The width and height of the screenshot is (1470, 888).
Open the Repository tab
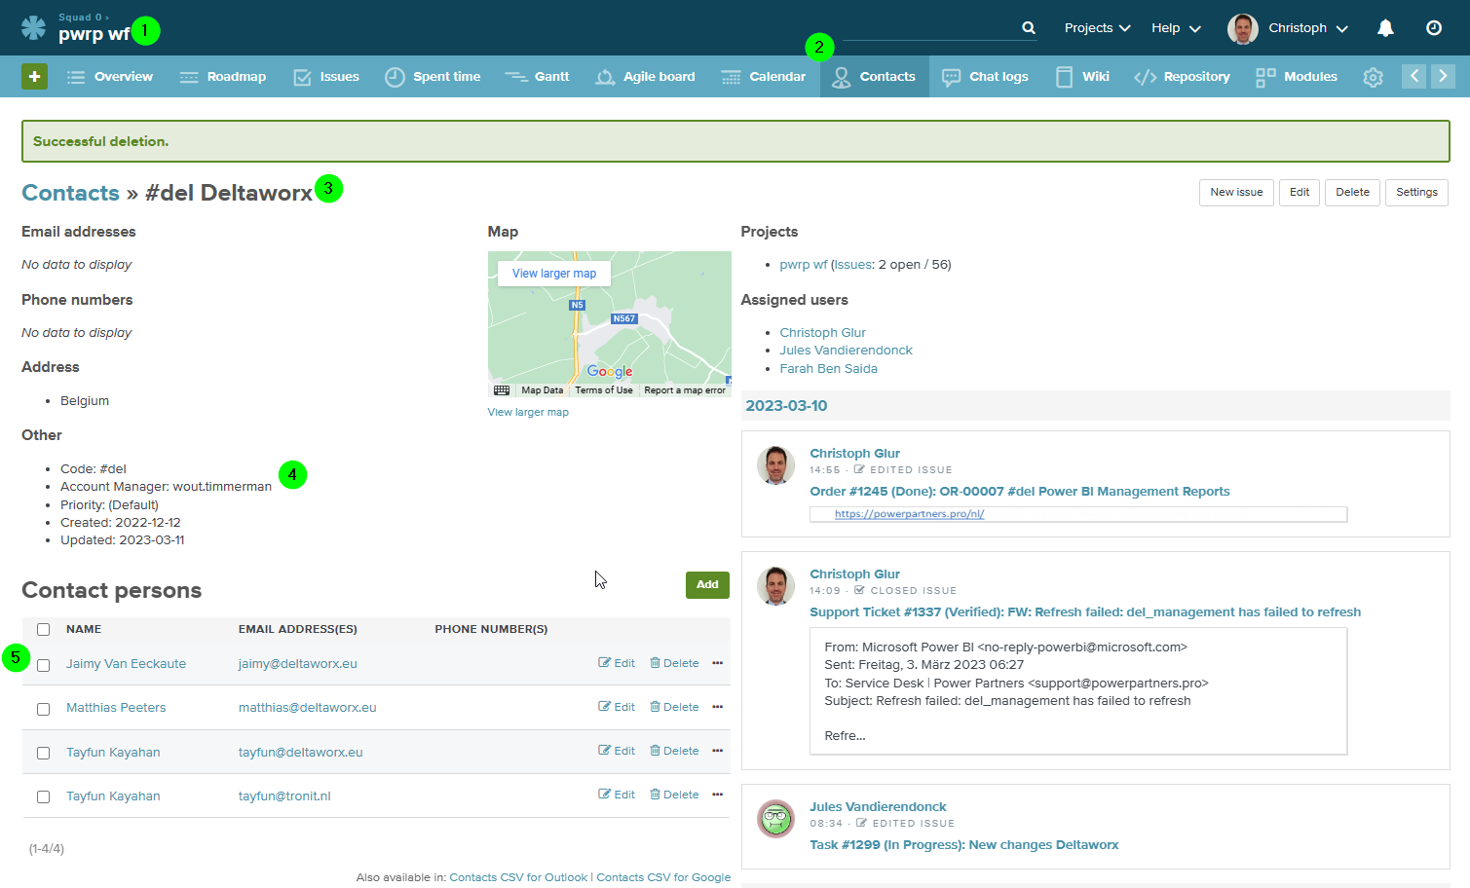1182,76
